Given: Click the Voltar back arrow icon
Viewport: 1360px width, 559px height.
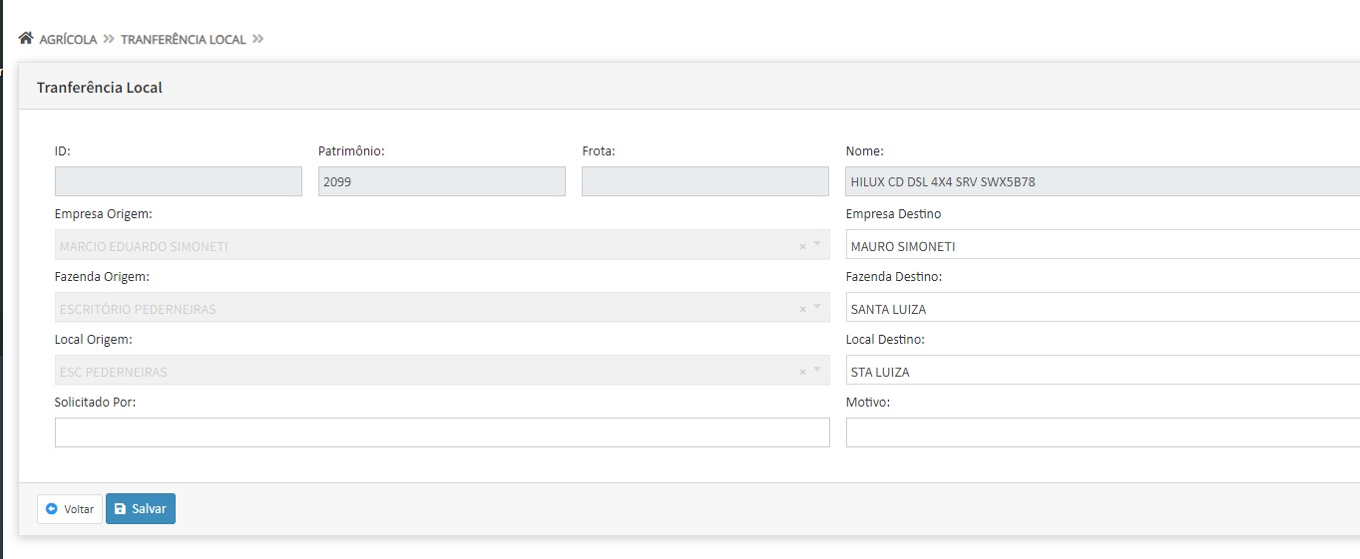Looking at the screenshot, I should [x=52, y=509].
